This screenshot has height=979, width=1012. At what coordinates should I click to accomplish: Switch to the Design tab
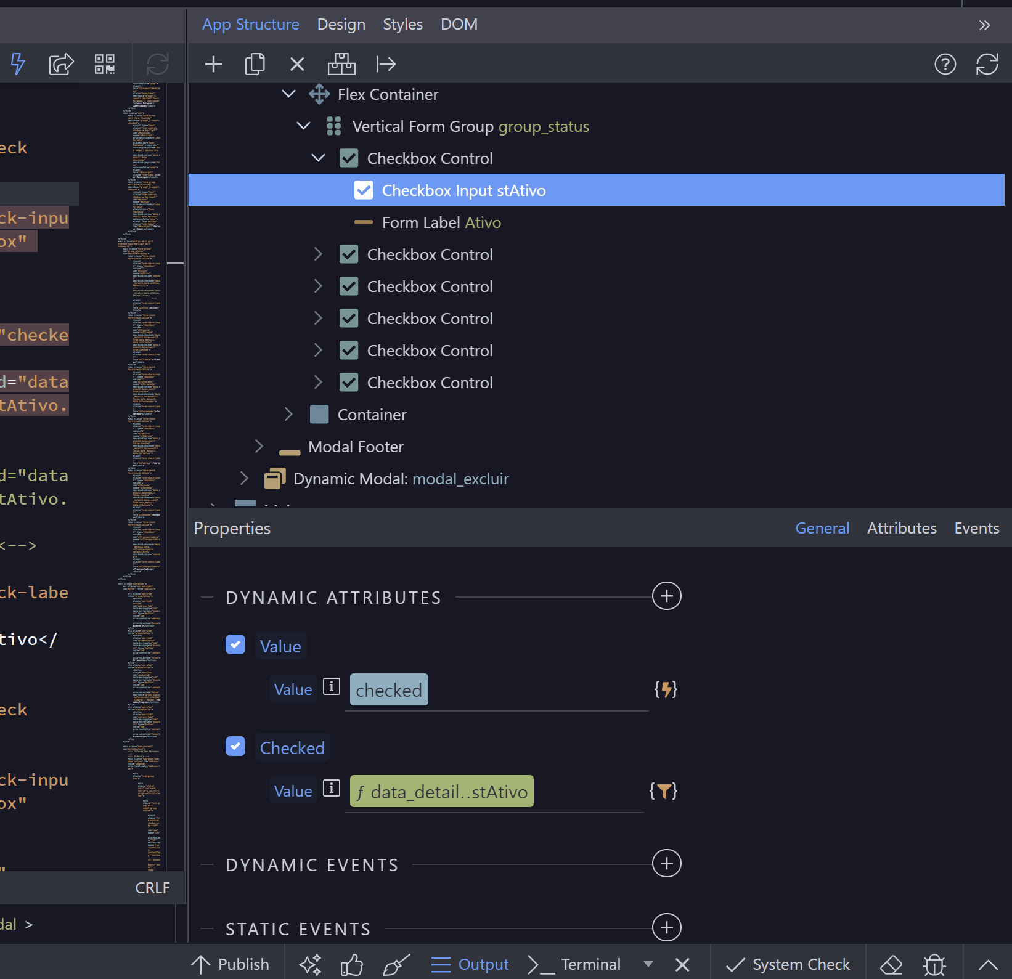coord(341,25)
